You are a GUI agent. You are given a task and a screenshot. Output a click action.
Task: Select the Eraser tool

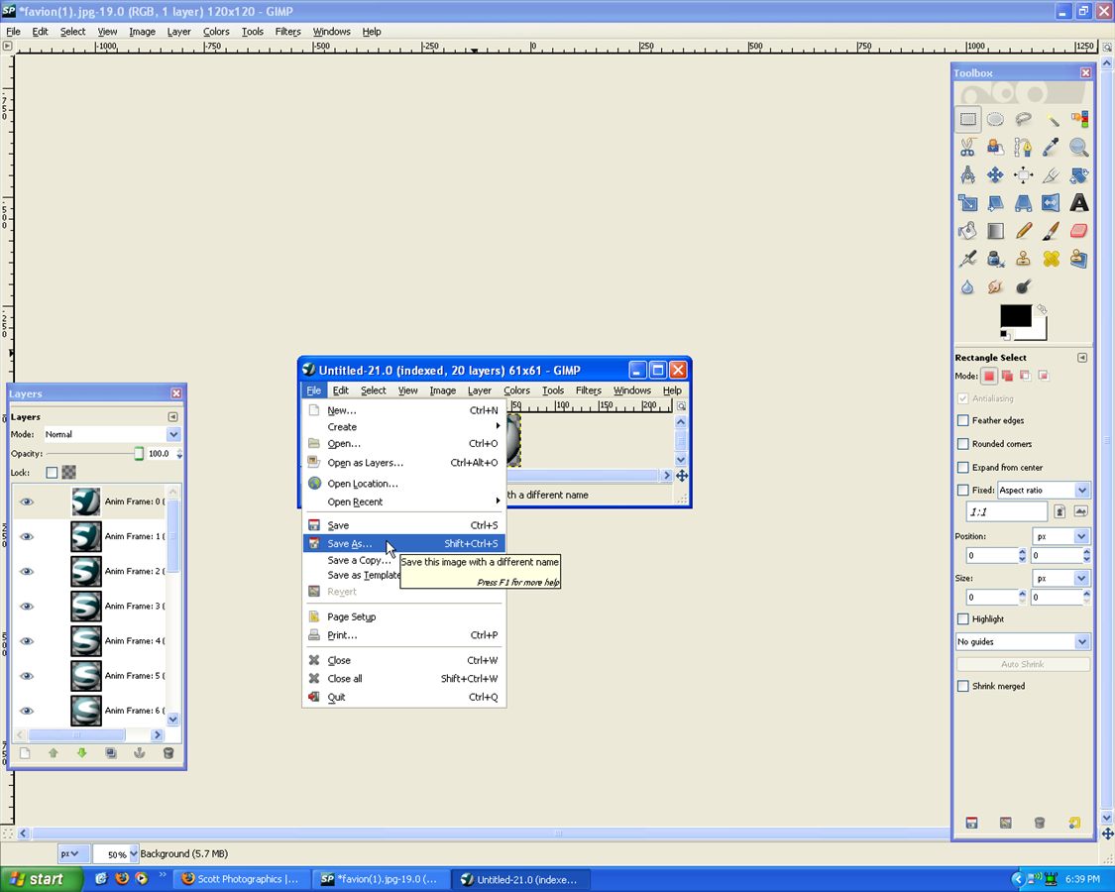[x=1078, y=231]
